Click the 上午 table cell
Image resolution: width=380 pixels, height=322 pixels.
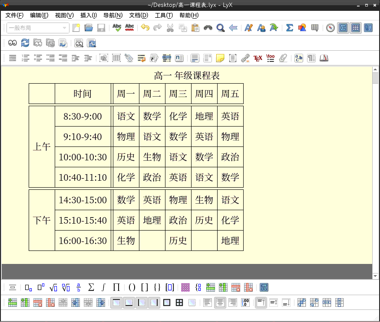42,147
